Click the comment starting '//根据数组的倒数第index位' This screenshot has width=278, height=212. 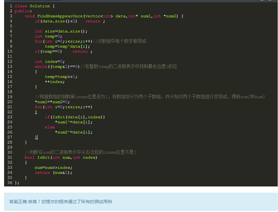[150, 97]
